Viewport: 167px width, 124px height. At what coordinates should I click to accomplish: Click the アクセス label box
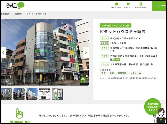104,64
